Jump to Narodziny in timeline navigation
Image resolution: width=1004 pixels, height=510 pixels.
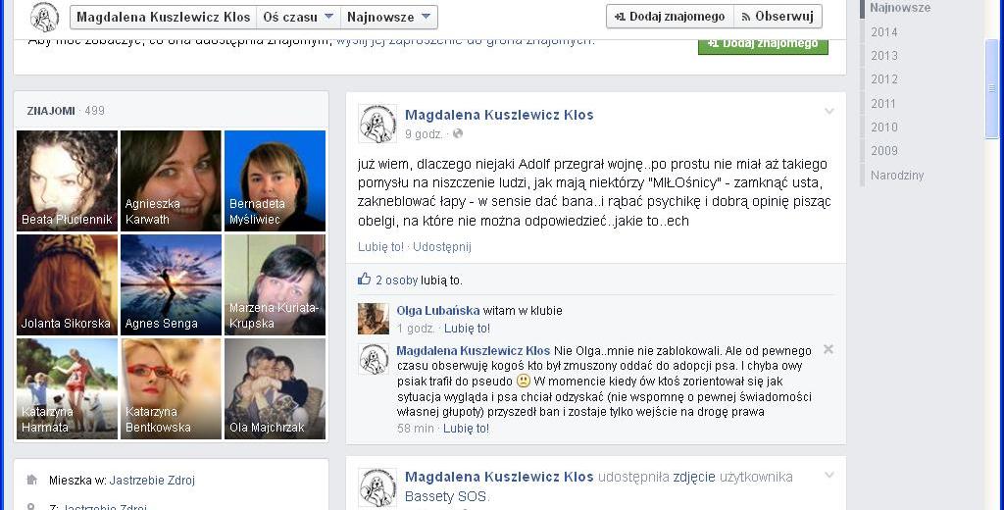tap(896, 175)
